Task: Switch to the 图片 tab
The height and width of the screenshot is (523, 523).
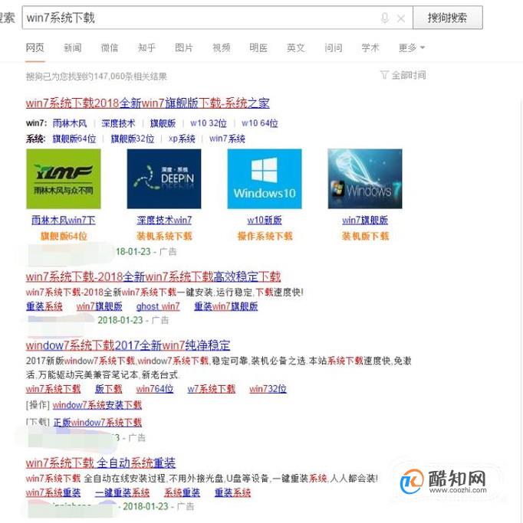Action: 184,47
